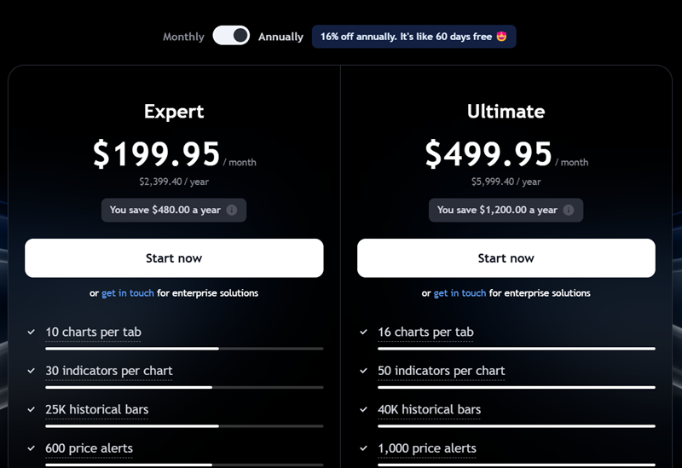Image resolution: width=682 pixels, height=468 pixels.
Task: Click checkmark next to 10 charts per tab
Action: tap(32, 332)
